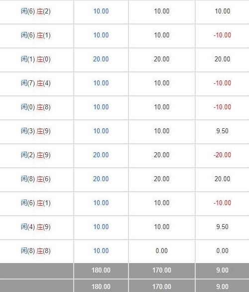The width and height of the screenshot is (249, 292).
Task: Click the 闲(8) 庄(6) result entry
Action: (x=36, y=179)
